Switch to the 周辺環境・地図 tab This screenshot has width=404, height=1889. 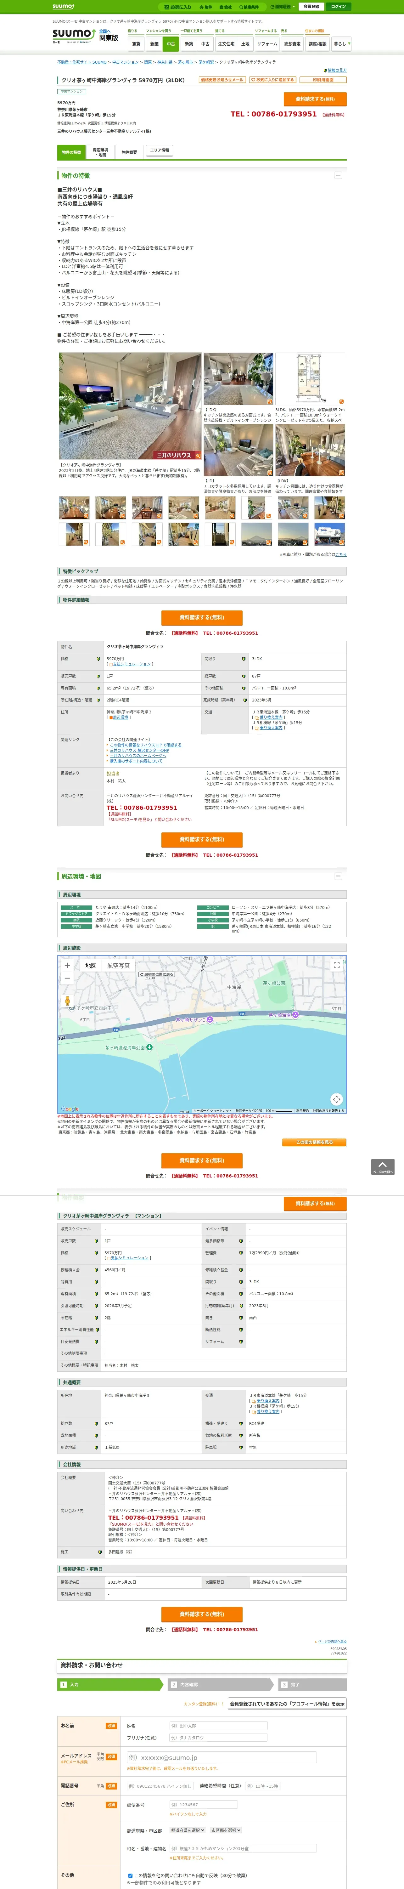coord(100,152)
